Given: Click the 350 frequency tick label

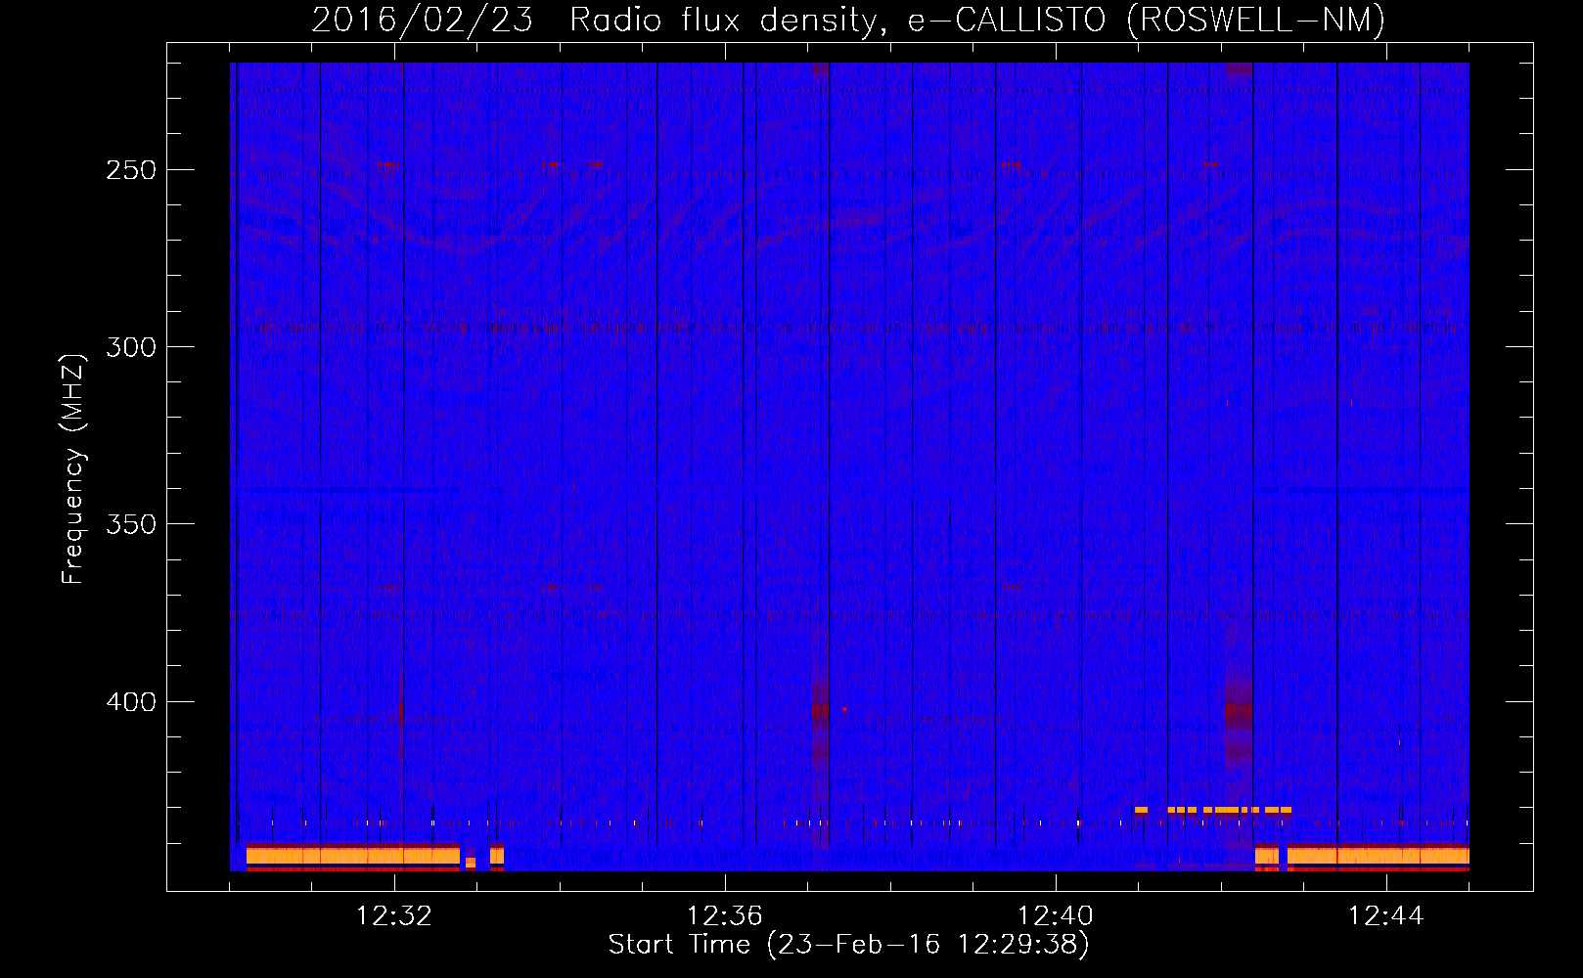Looking at the screenshot, I should coord(131,524).
